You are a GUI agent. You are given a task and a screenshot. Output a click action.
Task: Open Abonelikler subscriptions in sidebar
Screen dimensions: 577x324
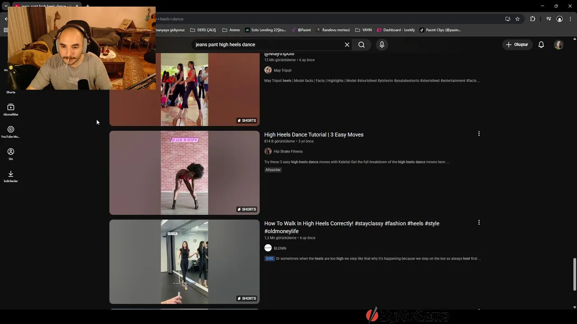11,110
